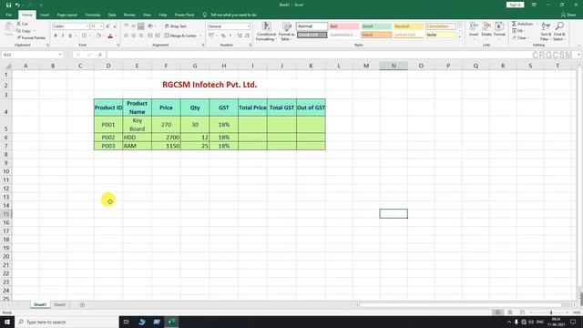This screenshot has width=583, height=328.
Task: Apply Percent Style
Action: coord(223,36)
